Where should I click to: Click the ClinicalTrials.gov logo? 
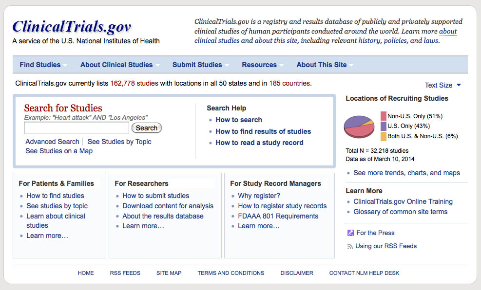pos(72,26)
